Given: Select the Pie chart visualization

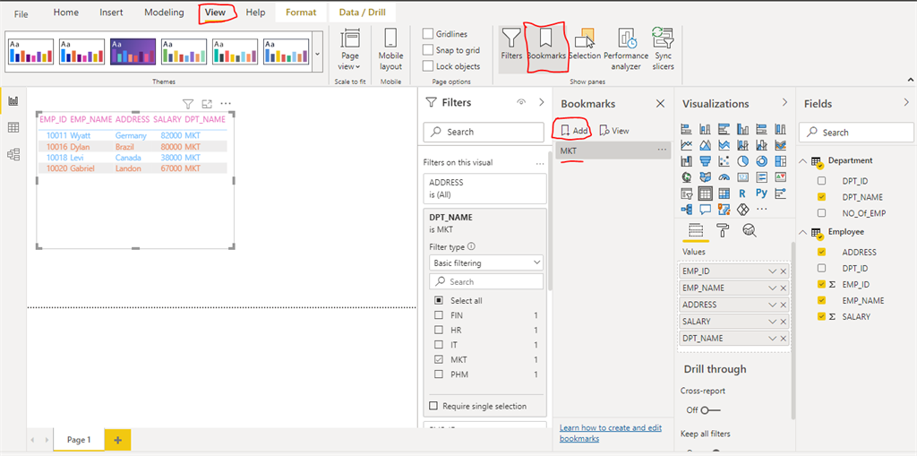Looking at the screenshot, I should click(743, 160).
